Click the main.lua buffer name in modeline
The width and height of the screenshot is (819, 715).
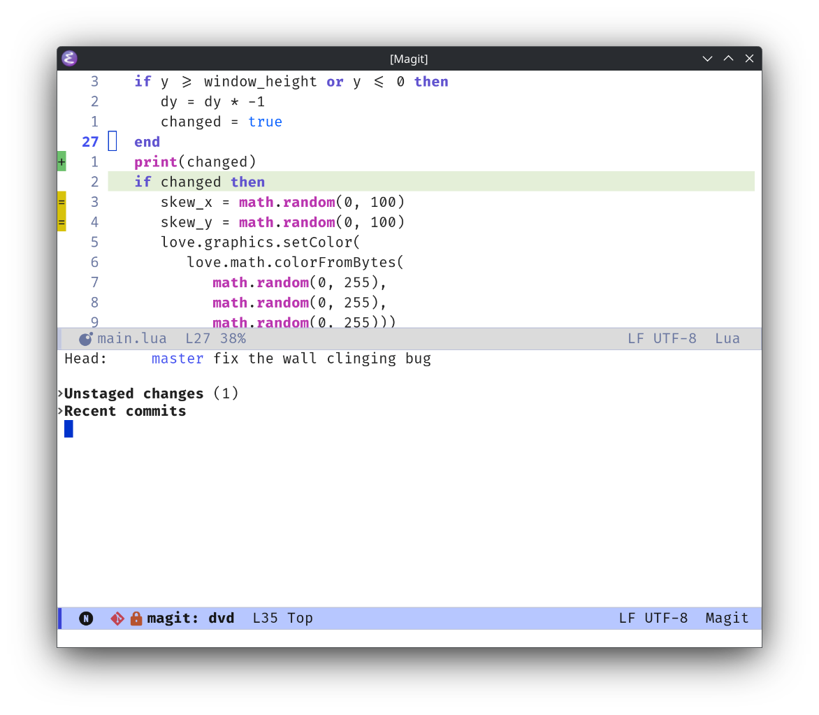pyautogui.click(x=132, y=339)
